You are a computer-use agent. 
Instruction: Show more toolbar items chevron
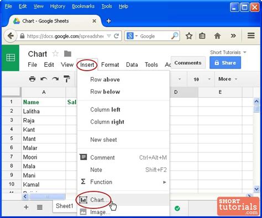(233, 35)
